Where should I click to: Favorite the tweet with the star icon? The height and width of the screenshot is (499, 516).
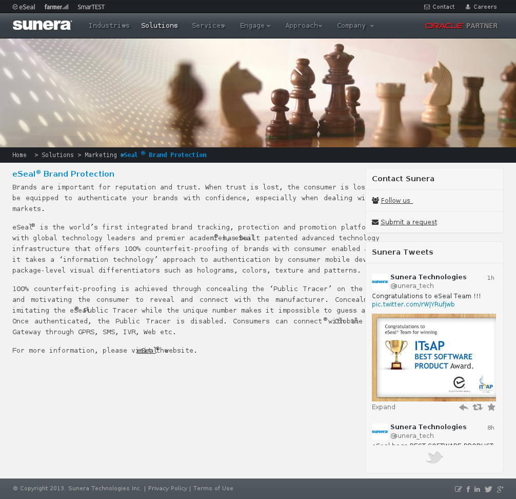[x=491, y=407]
